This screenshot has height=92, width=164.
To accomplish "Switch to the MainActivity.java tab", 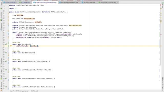I will (x=10, y=2).
